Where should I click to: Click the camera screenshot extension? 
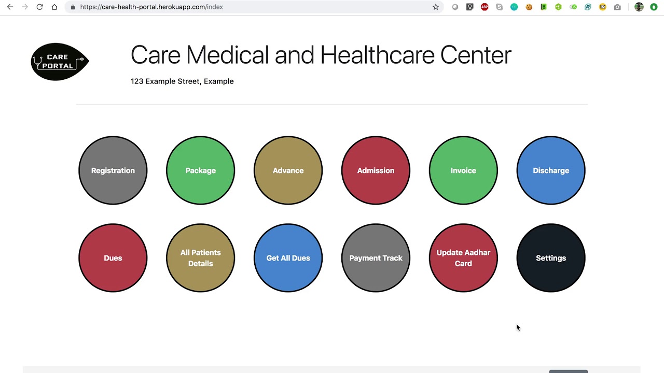pyautogui.click(x=617, y=7)
